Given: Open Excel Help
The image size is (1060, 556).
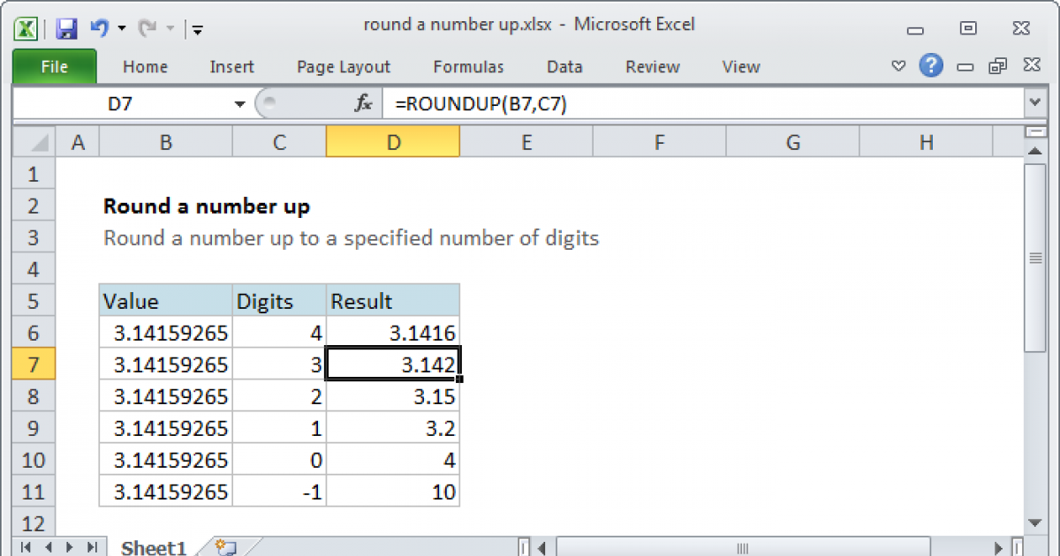Looking at the screenshot, I should coord(931,66).
